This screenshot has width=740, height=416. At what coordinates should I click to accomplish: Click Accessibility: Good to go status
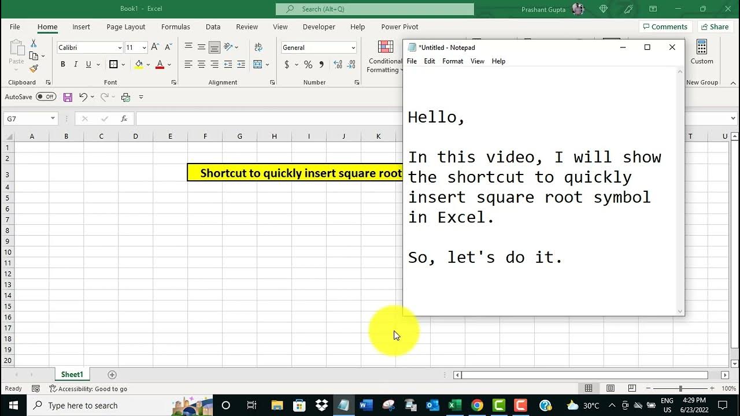coord(88,389)
